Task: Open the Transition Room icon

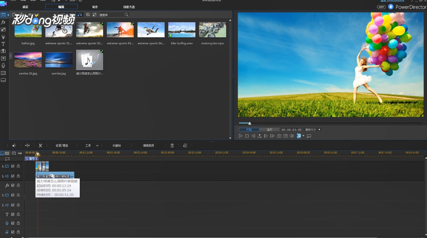Action: (x=3, y=51)
